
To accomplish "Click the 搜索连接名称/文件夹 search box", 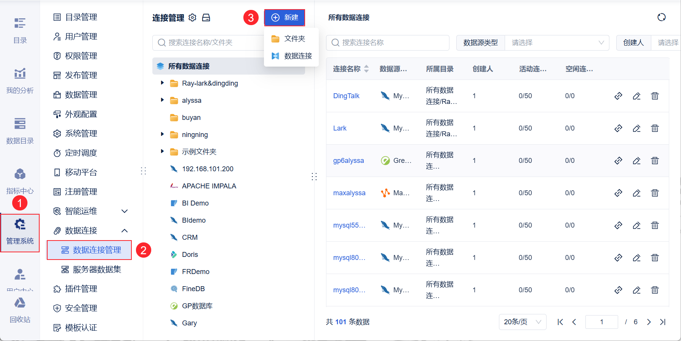I will [x=209, y=43].
